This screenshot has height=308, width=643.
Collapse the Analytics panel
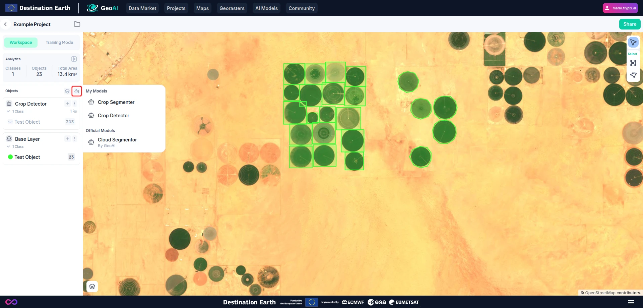[x=74, y=59]
